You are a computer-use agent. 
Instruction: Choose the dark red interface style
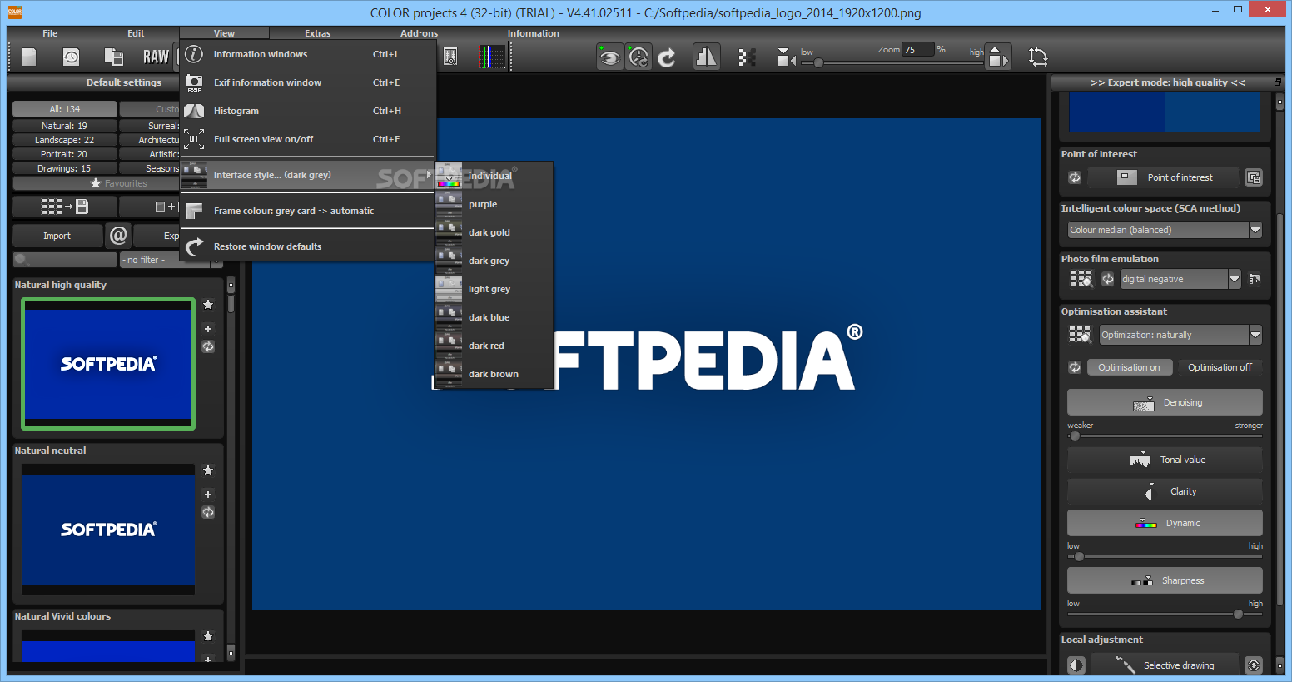tap(494, 346)
